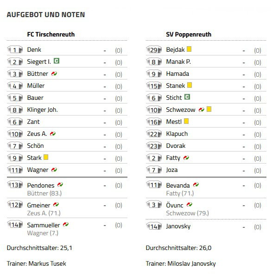The height and width of the screenshot is (274, 272).
Task: Click the yellow card next to Stanek
Action: [189, 85]
